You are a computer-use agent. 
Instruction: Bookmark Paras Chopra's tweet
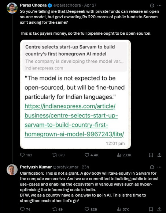click(151, 155)
